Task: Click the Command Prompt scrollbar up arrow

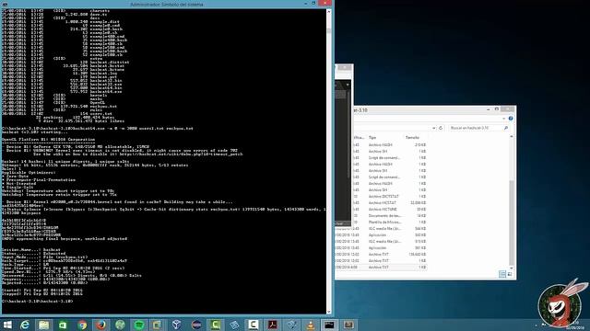Action: point(329,12)
